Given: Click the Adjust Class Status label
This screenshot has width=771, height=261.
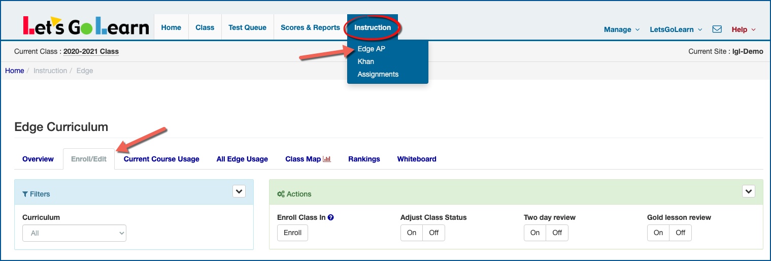Looking at the screenshot, I should coord(433,217).
